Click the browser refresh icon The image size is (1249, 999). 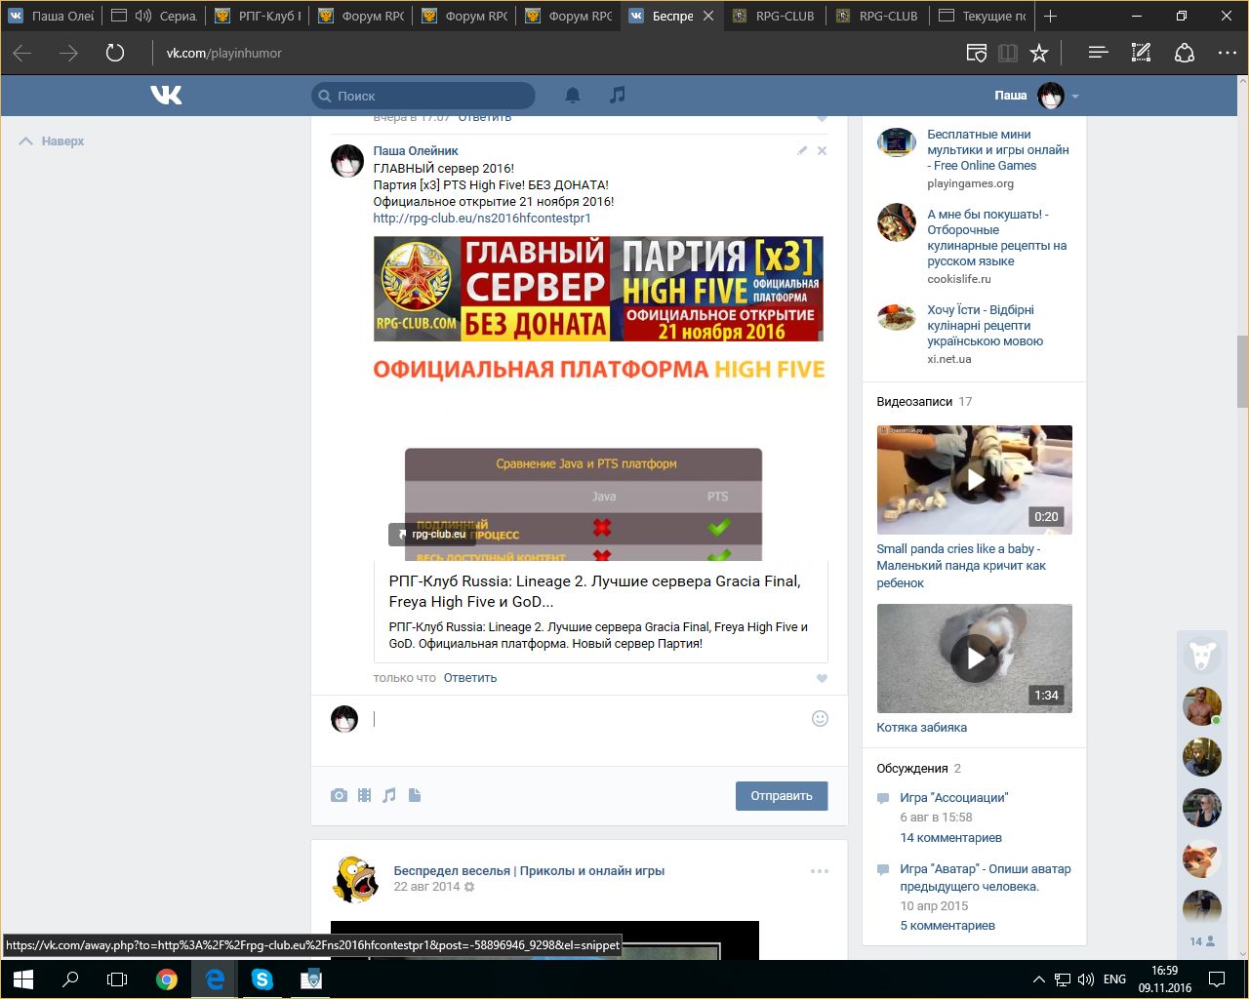(115, 53)
